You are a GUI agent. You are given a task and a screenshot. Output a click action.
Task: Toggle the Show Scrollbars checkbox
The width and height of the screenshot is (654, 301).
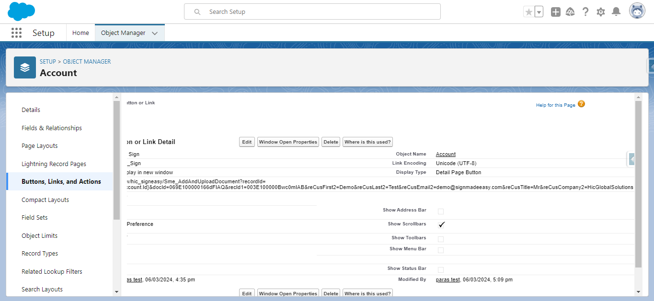pyautogui.click(x=441, y=224)
